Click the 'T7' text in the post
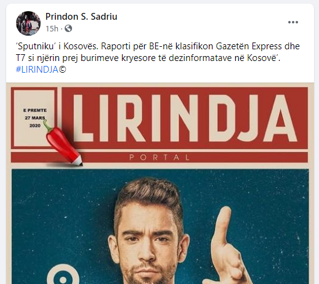This screenshot has height=284, width=319. [21, 58]
